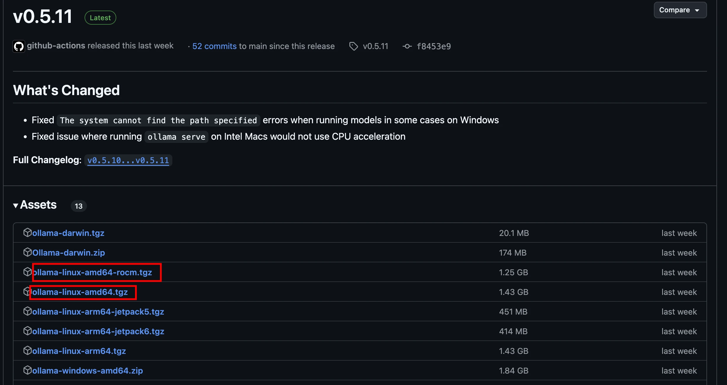Click the Assets count badge 13
The height and width of the screenshot is (385, 727).
(x=79, y=206)
